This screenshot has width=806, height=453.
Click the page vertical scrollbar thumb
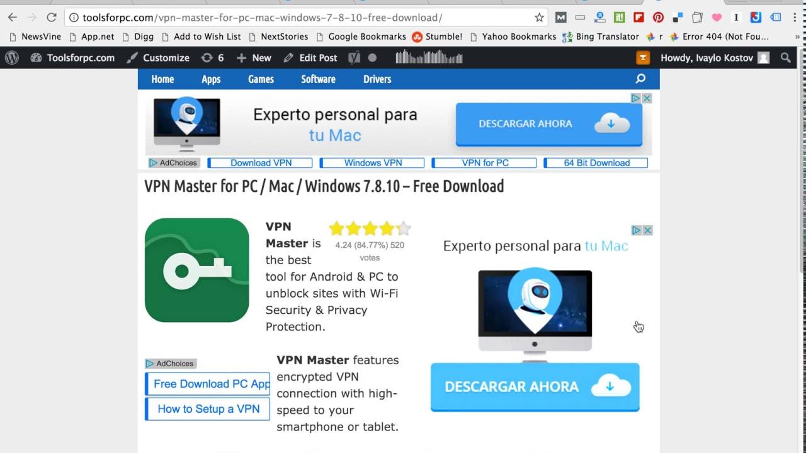pyautogui.click(x=802, y=160)
